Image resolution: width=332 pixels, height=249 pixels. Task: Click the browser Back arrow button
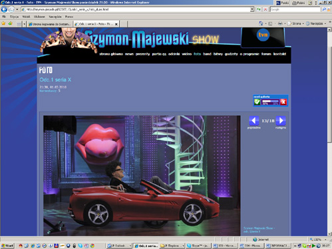click(x=4, y=9)
